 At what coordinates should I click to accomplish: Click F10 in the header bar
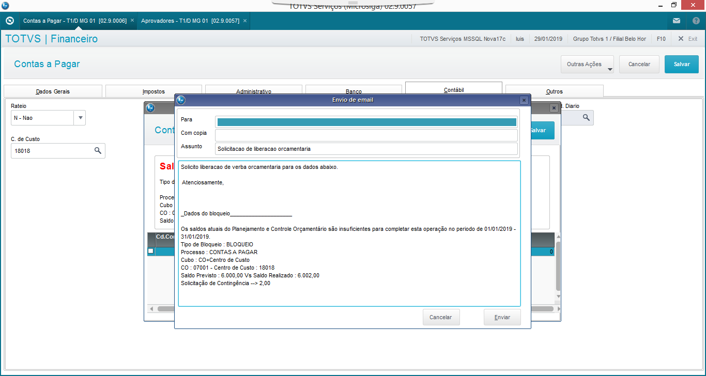click(661, 39)
